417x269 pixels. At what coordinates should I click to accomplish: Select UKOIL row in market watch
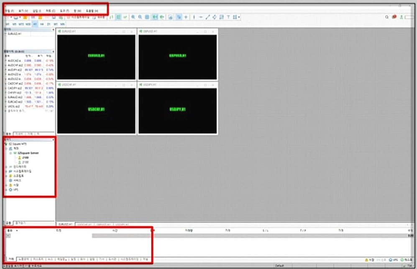coord(29,106)
